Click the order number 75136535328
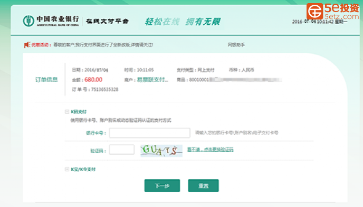 pyautogui.click(x=104, y=90)
